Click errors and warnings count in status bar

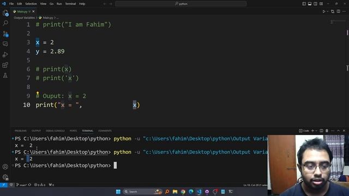pyautogui.click(x=40, y=185)
